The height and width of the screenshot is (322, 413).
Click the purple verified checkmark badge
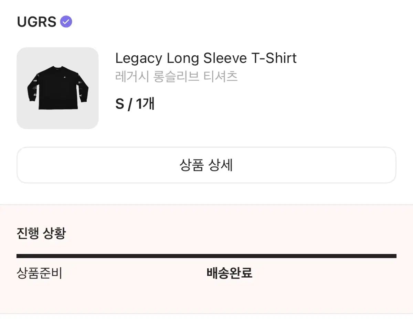tap(66, 22)
